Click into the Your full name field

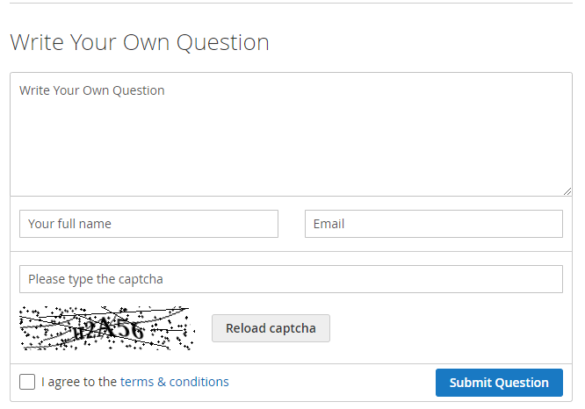pyautogui.click(x=148, y=224)
